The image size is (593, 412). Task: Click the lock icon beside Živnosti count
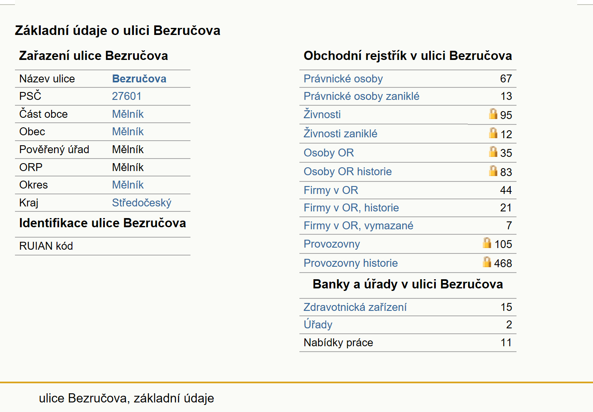coord(493,114)
